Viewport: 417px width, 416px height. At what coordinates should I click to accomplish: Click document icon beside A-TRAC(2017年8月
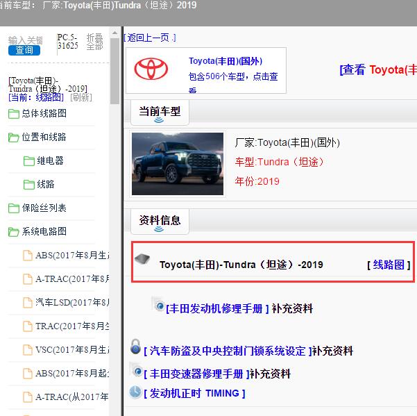[28, 279]
